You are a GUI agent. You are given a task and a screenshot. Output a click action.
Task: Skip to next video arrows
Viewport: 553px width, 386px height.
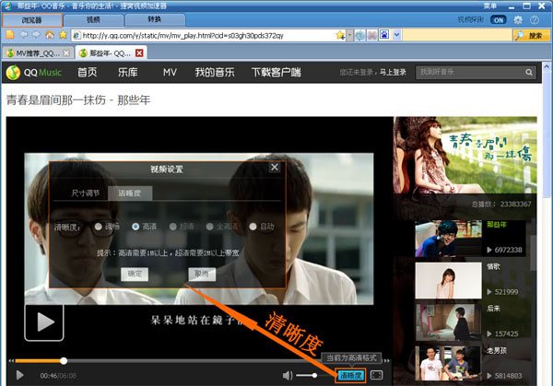click(x=387, y=360)
